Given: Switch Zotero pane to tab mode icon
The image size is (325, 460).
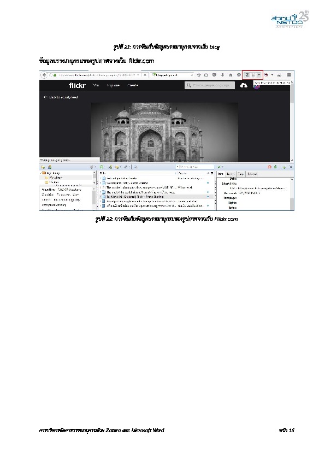Looking at the screenshot, I should coord(283,167).
